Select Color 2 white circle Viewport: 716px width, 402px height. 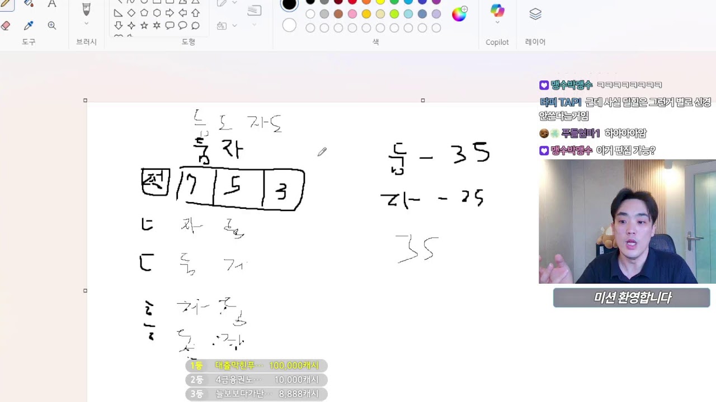[x=289, y=25]
